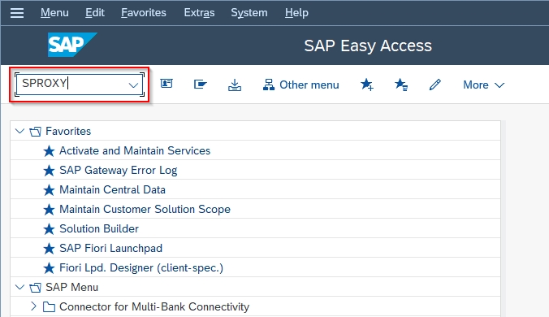The image size is (549, 317).
Task: Open the transaction code dropdown arrow
Action: [133, 85]
